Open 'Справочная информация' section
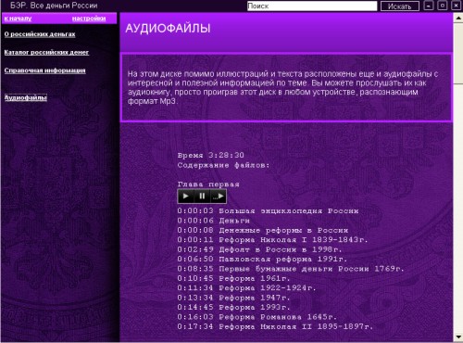463x343 pixels. pyautogui.click(x=44, y=70)
